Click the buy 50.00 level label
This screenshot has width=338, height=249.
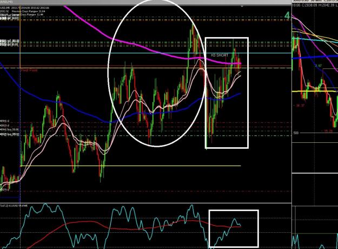(x=10, y=130)
